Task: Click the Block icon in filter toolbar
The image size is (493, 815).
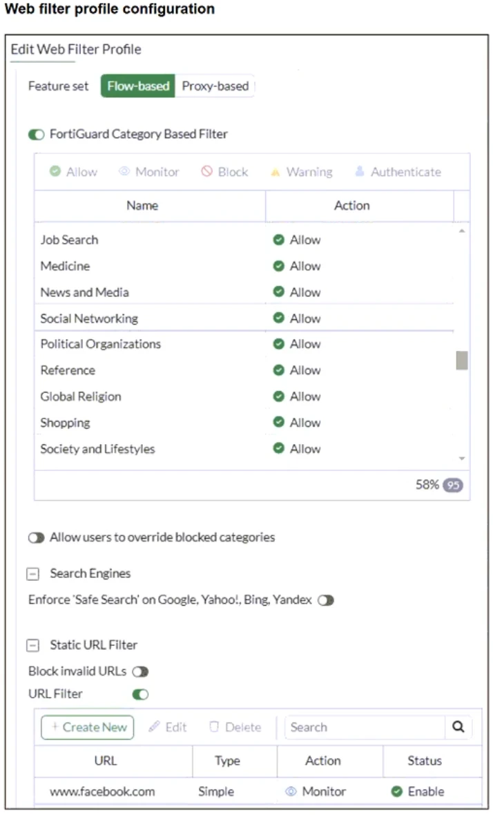Action: click(x=207, y=172)
